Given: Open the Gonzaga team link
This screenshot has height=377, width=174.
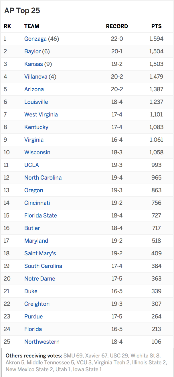Looking at the screenshot, I should pyautogui.click(x=35, y=39).
